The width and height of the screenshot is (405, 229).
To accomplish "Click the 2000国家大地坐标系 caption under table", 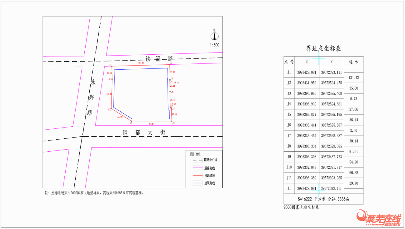I will 301,208.
